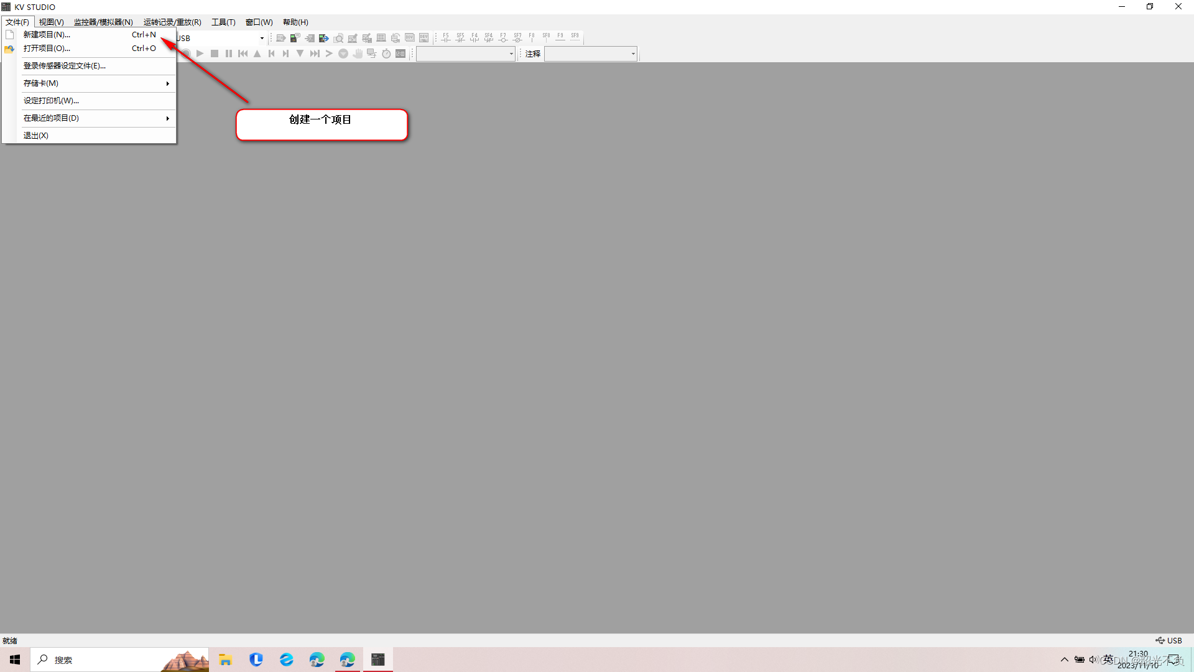
Task: Click the pause button in simulator toolbar
Action: click(229, 54)
